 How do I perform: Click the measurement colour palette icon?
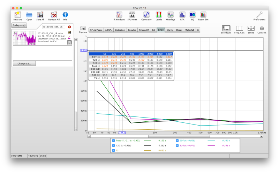click(x=69, y=32)
